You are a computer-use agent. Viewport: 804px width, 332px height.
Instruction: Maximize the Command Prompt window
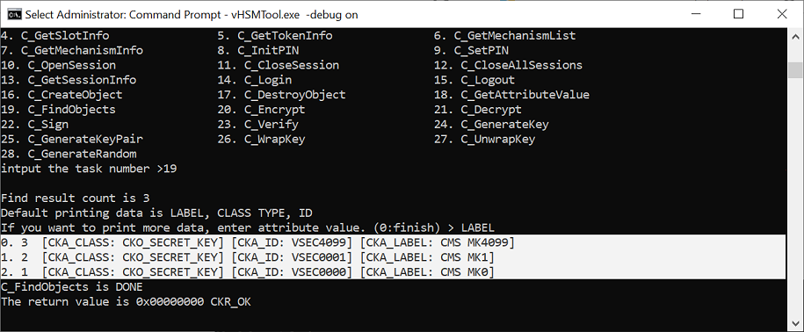(738, 14)
